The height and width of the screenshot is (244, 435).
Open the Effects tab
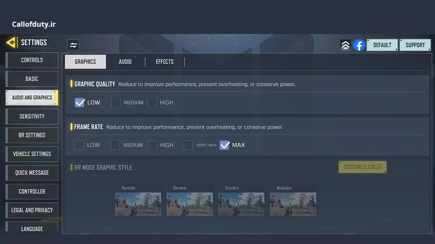pyautogui.click(x=165, y=62)
